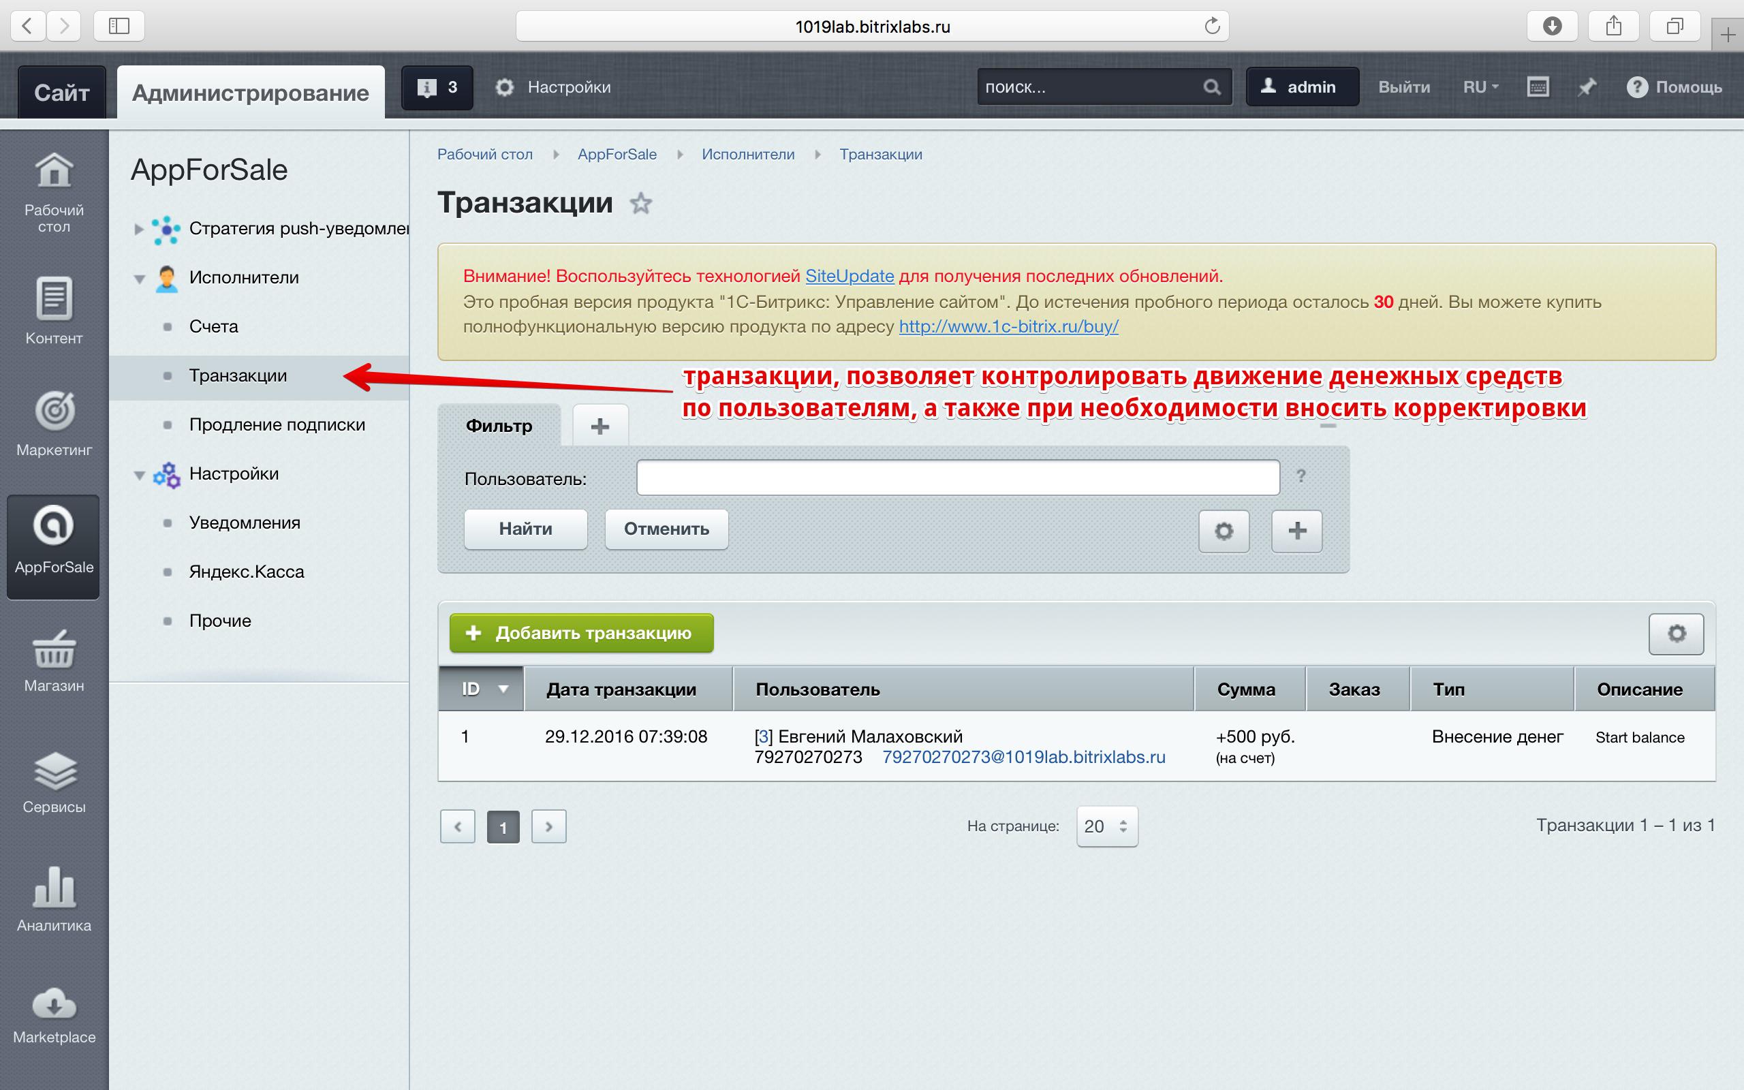Go to previous page of results
This screenshot has height=1090, width=1744.
pos(458,826)
